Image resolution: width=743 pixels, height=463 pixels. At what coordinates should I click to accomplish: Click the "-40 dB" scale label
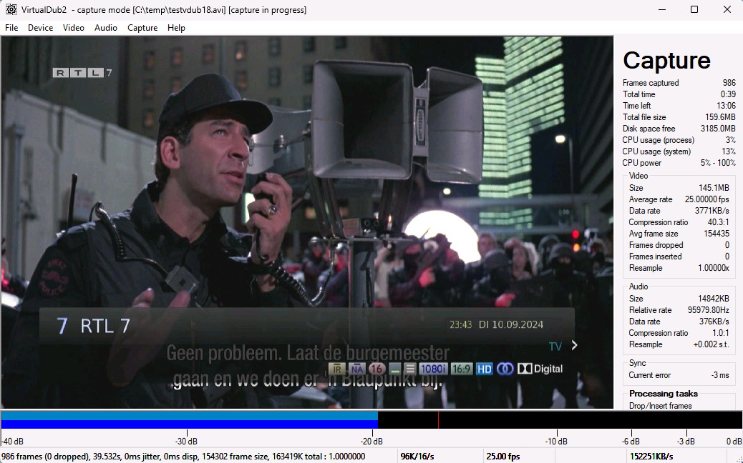pos(13,442)
